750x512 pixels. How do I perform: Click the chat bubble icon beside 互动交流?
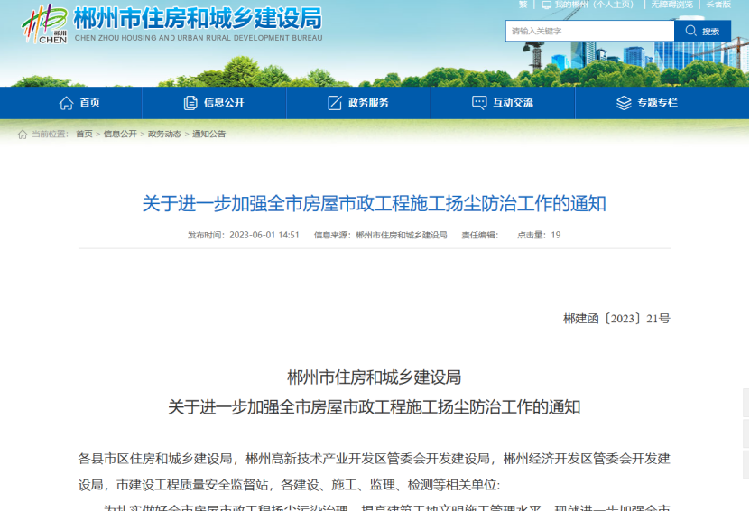479,103
